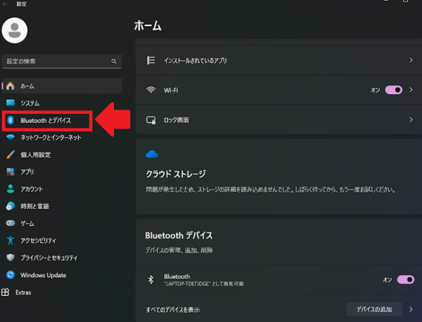This screenshot has width=422, height=322.
Task: Click the Privacy shield icon
Action: [11, 257]
